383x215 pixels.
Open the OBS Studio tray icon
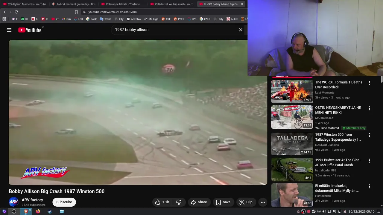click(x=303, y=211)
